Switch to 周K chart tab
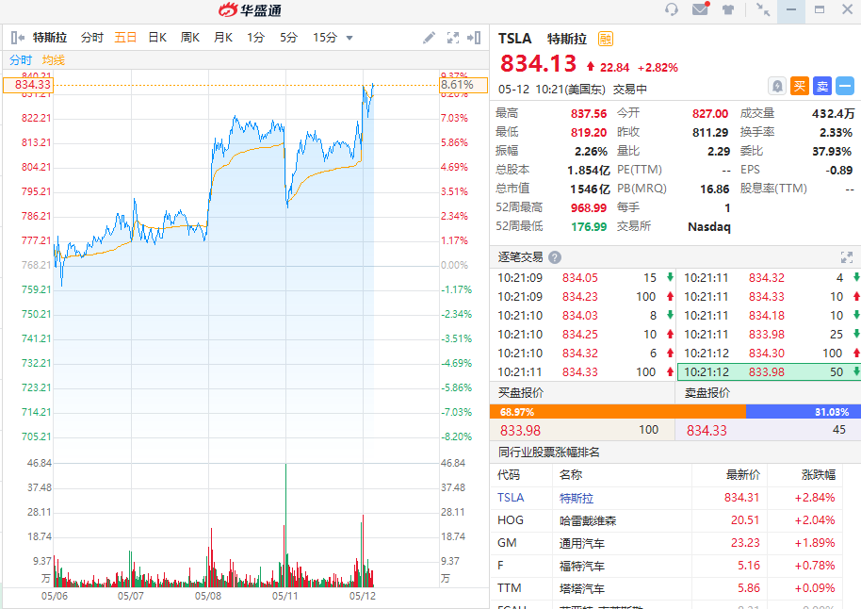Image resolution: width=861 pixels, height=609 pixels. click(190, 38)
